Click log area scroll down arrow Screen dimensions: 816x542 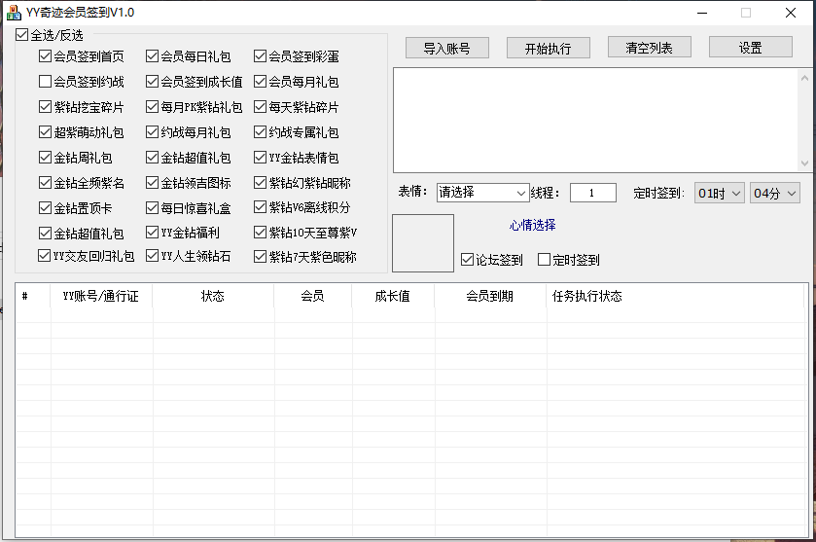(804, 163)
